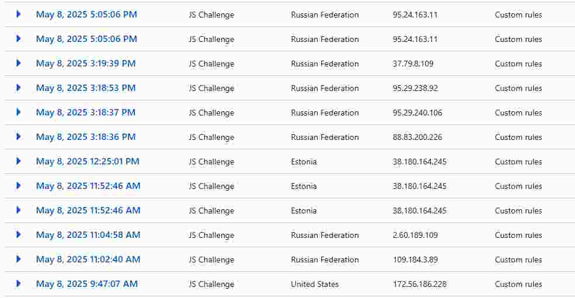The width and height of the screenshot is (575, 298).
Task: Expand the 11:02:40 AM event arrow
Action: coord(18,259)
